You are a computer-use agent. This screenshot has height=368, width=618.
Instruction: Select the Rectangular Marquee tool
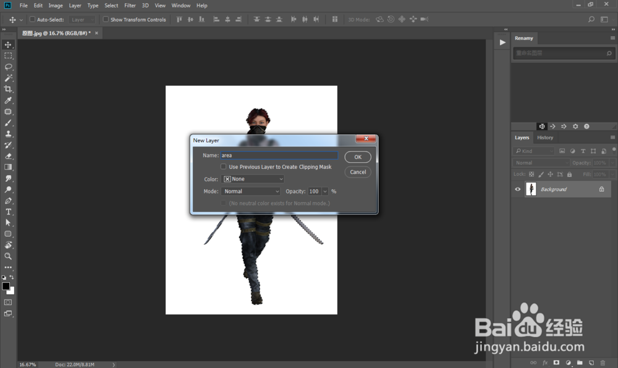(8, 56)
